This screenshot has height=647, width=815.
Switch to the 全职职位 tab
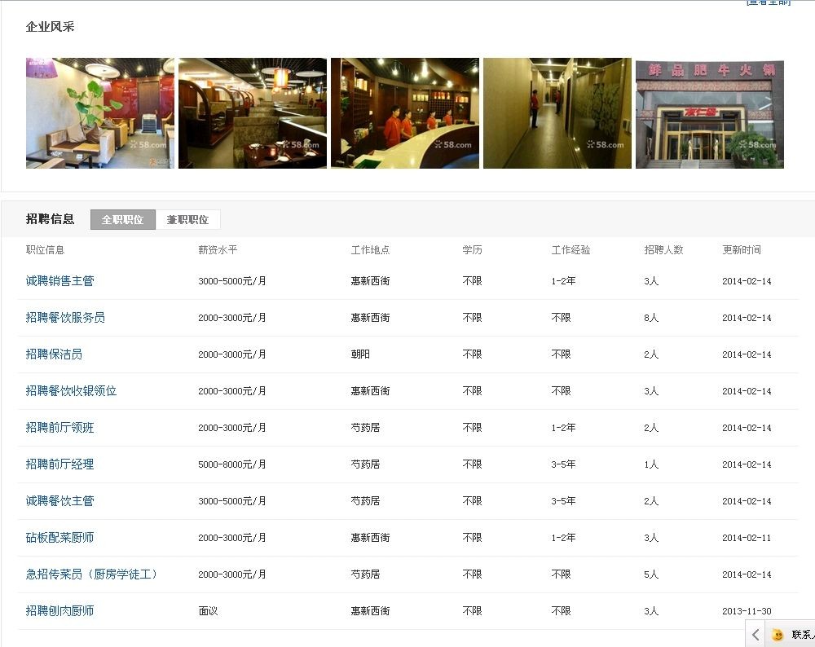pos(122,220)
